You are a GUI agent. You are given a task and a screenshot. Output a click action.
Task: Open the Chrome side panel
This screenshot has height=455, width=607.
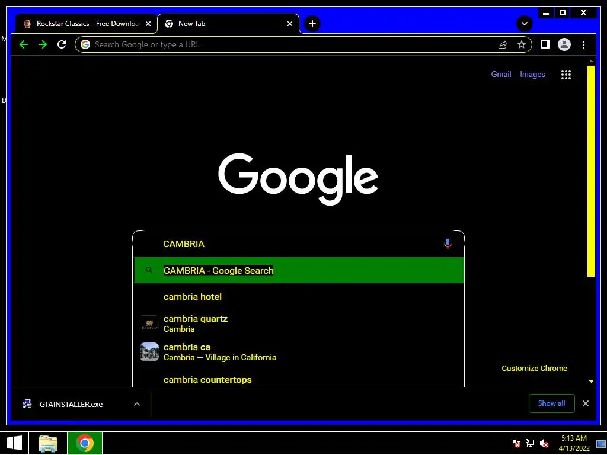pyautogui.click(x=545, y=44)
